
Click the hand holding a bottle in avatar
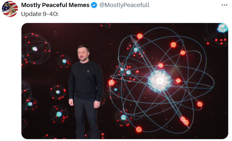coord(11,10)
